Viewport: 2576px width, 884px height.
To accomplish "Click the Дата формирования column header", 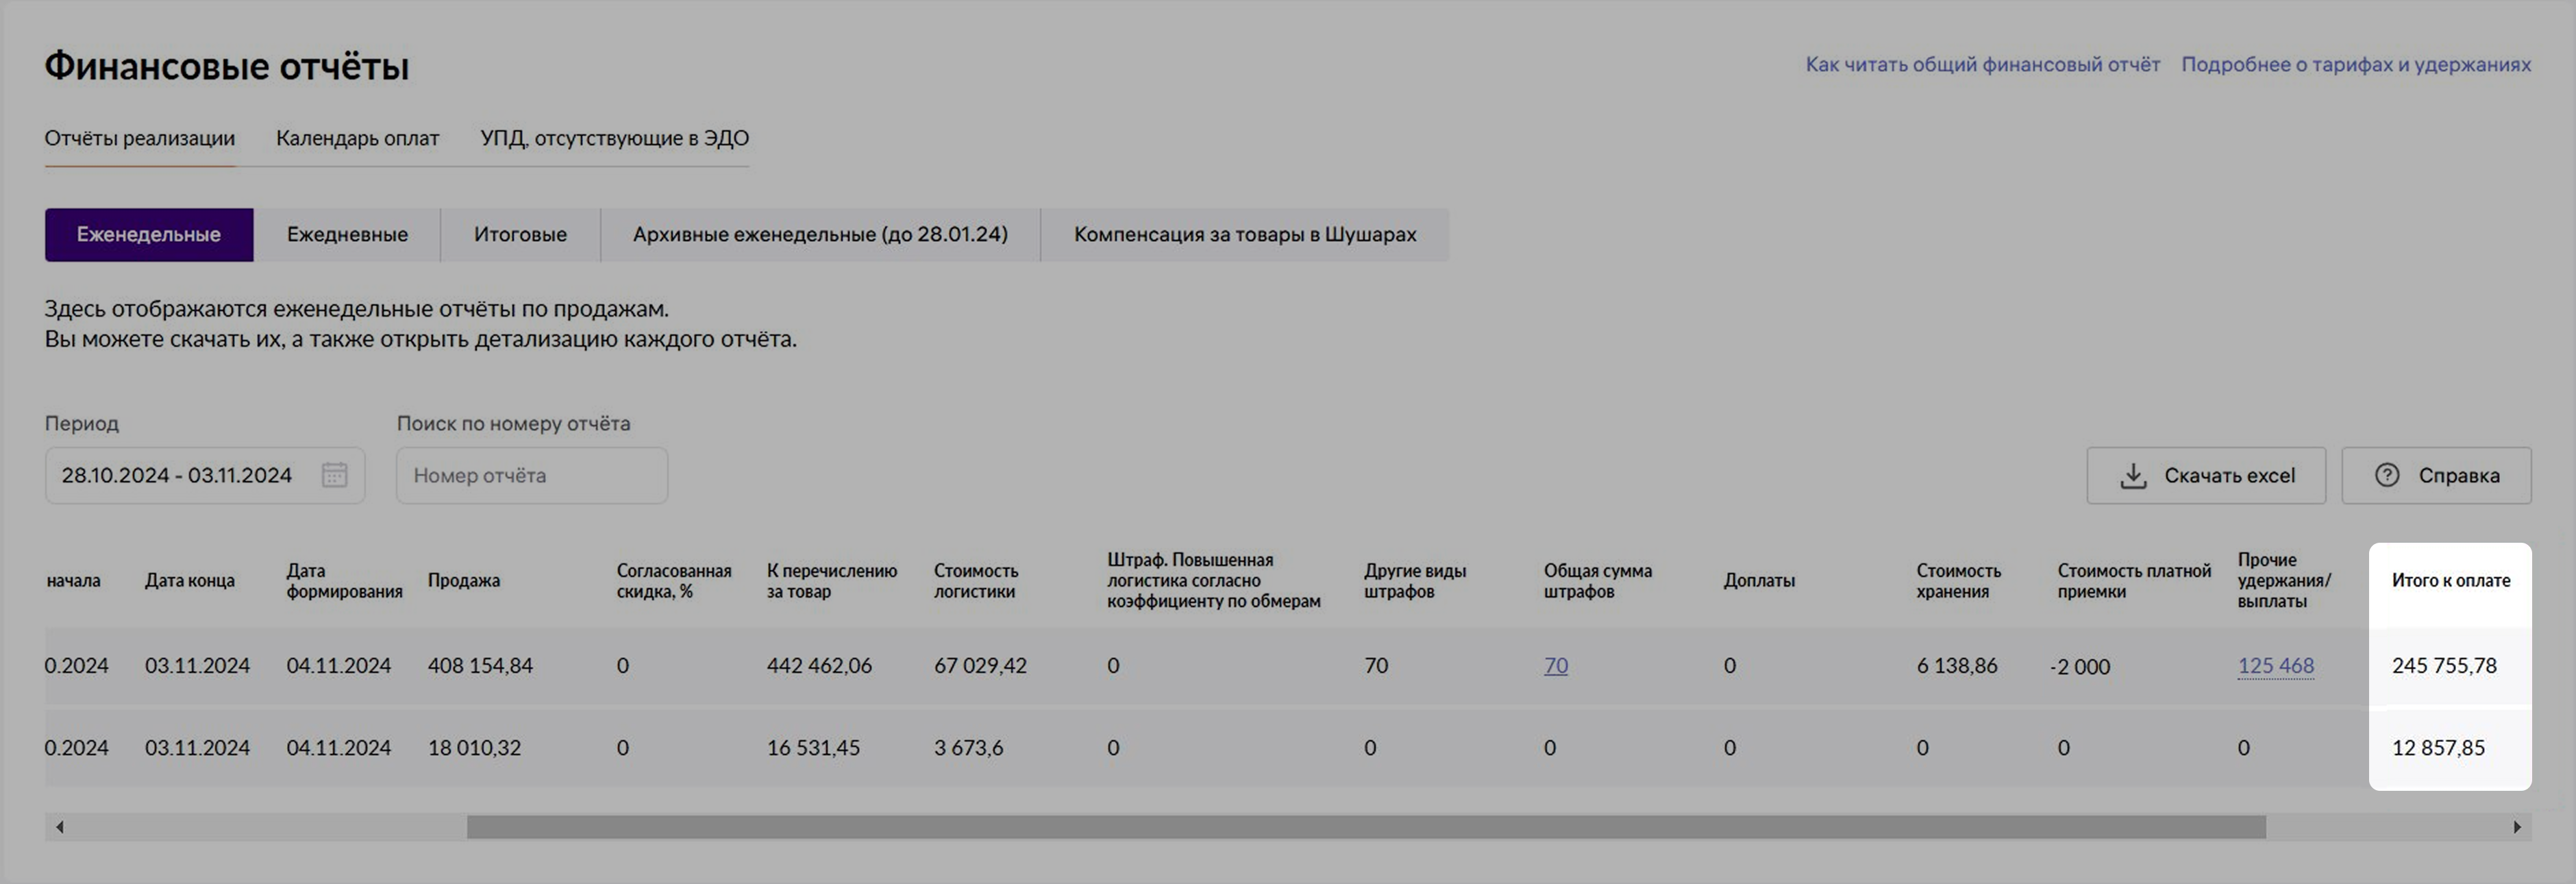I will point(344,581).
